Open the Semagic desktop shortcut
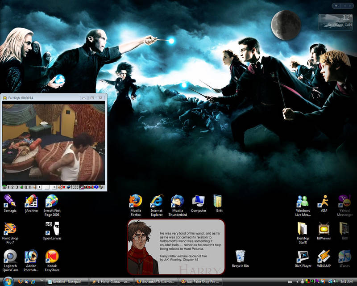 (10, 203)
